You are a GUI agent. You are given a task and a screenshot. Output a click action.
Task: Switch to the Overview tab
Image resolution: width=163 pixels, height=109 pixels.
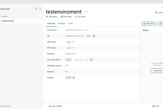point(51,24)
